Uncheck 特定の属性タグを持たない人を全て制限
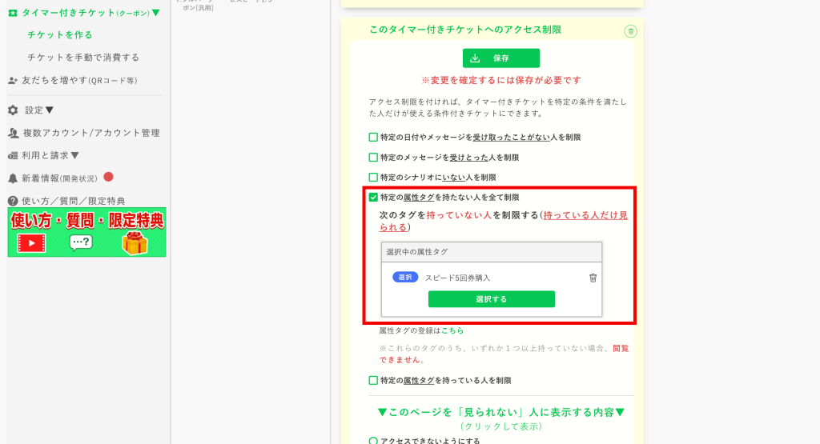The width and height of the screenshot is (820, 444). click(x=373, y=198)
